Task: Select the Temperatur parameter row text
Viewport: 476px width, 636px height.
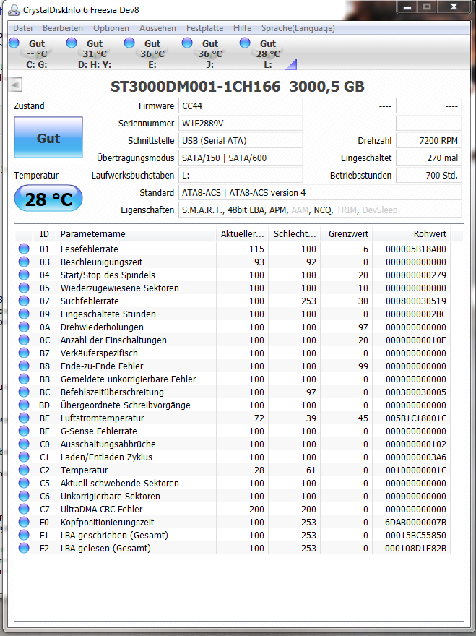Action: tap(85, 470)
